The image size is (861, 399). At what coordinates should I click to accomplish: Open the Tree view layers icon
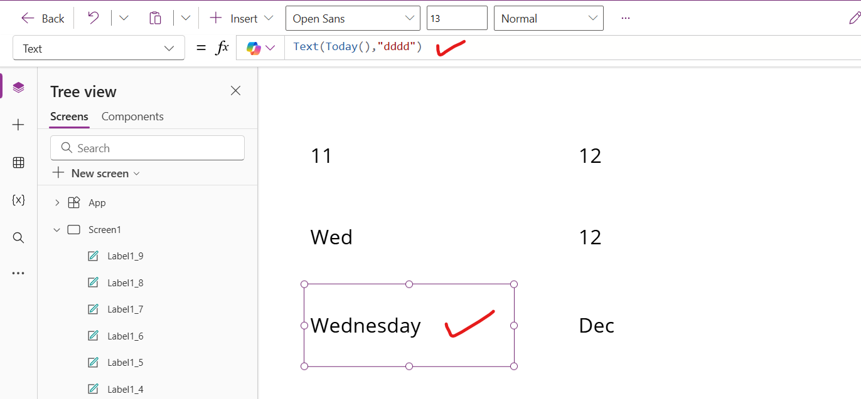point(18,88)
